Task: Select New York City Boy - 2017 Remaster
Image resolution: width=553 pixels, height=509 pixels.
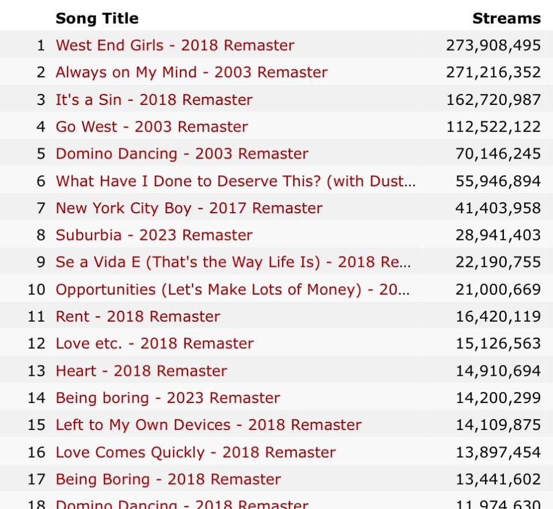Action: click(x=189, y=208)
